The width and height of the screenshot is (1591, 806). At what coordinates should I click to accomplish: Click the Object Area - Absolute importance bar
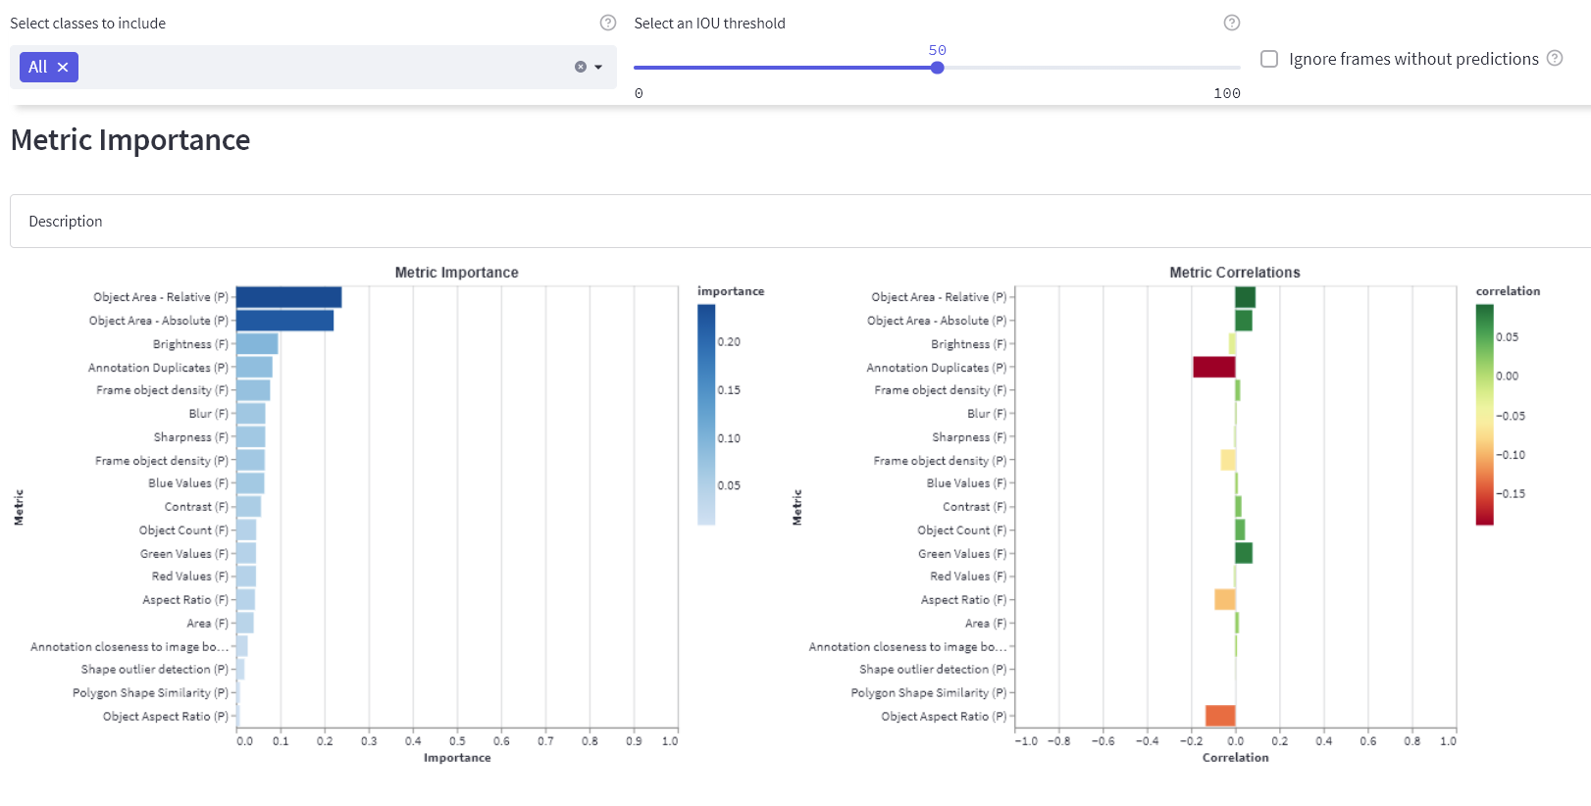pyautogui.click(x=285, y=321)
